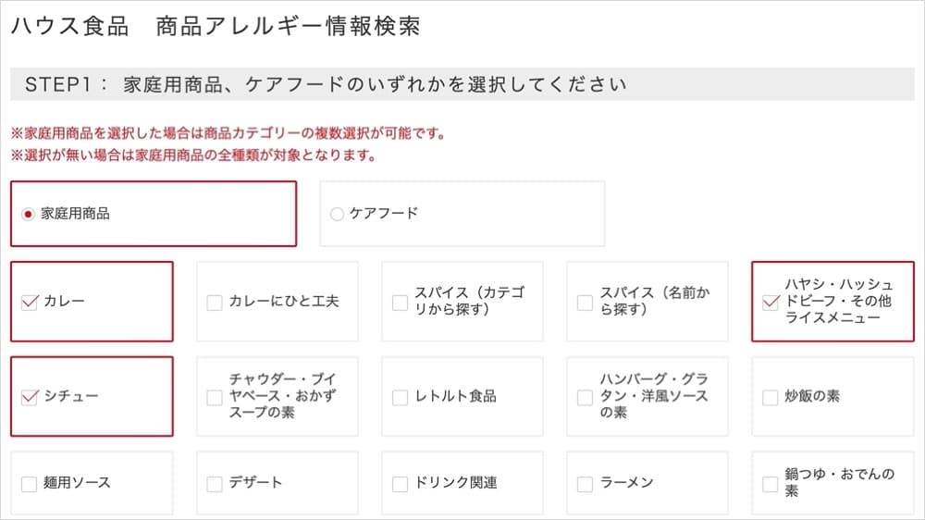Check the 麺用ソース checkbox
Screen dimensions: 925x520
pyautogui.click(x=29, y=484)
